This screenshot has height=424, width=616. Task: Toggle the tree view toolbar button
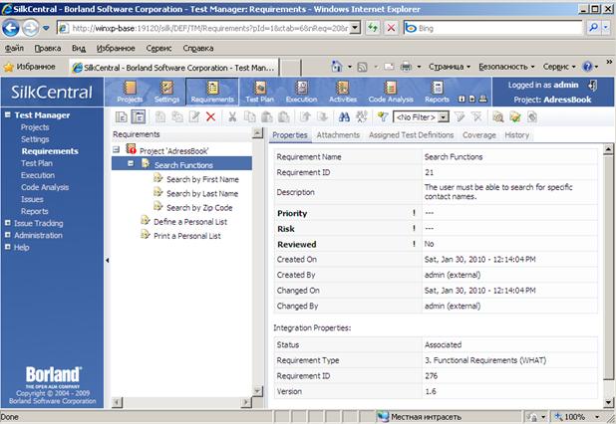(x=139, y=116)
